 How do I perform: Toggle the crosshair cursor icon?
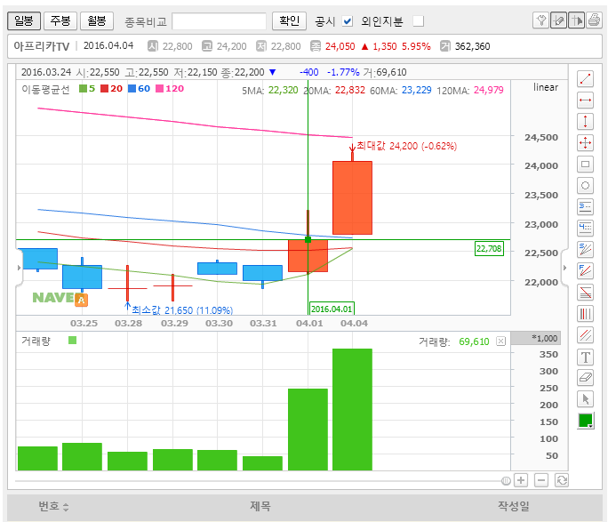point(576,20)
